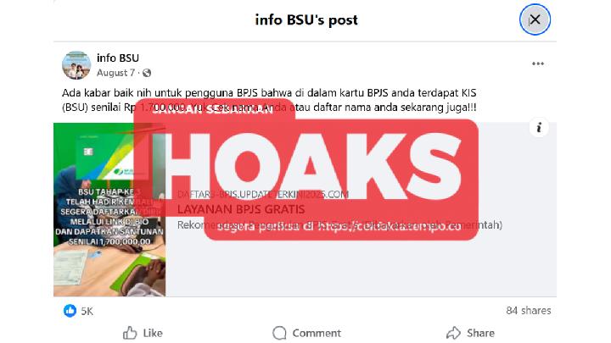Image resolution: width=611 pixels, height=343 pixels.
Task: Click the Comment button
Action: coord(306,333)
